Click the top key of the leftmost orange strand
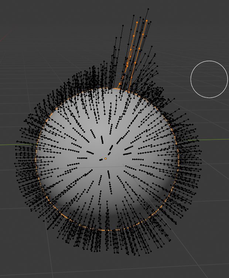The image size is (229, 278). click(137, 22)
